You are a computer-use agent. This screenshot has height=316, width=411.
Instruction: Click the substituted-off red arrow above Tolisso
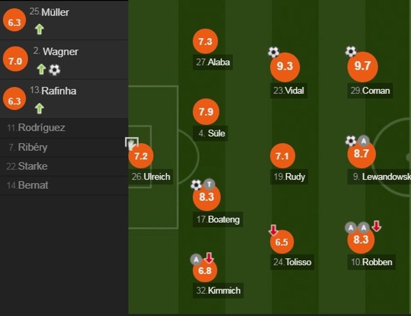(273, 230)
